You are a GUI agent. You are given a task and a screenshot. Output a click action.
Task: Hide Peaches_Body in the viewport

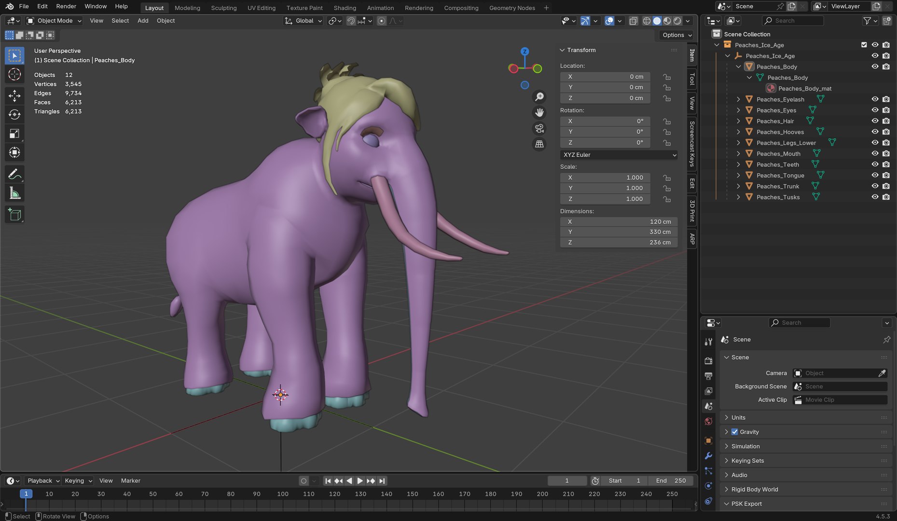(x=875, y=67)
